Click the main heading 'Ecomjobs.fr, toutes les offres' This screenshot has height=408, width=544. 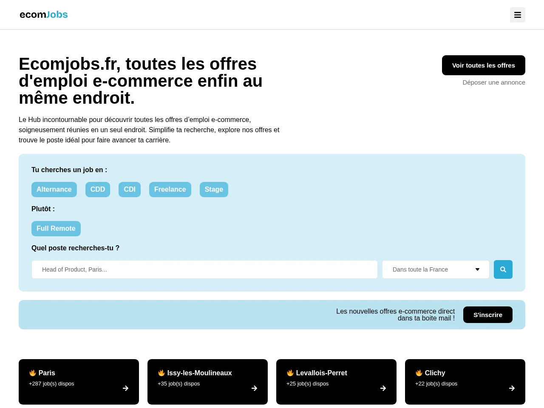click(138, 64)
